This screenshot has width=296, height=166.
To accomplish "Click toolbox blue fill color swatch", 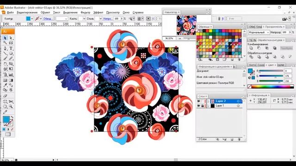I will (6, 119).
